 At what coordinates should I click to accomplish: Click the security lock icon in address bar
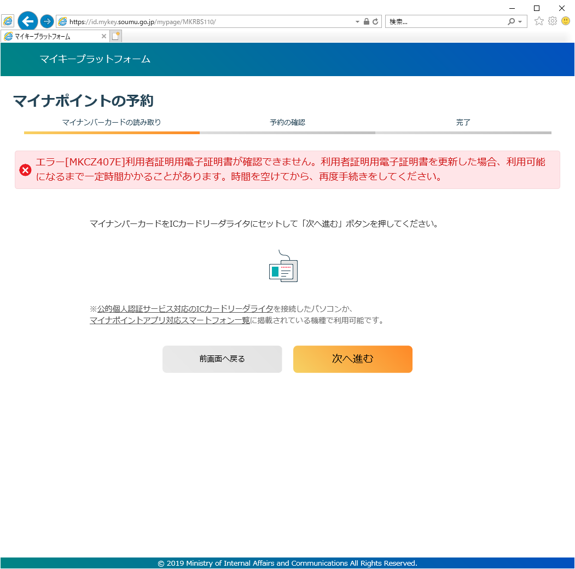tap(367, 22)
